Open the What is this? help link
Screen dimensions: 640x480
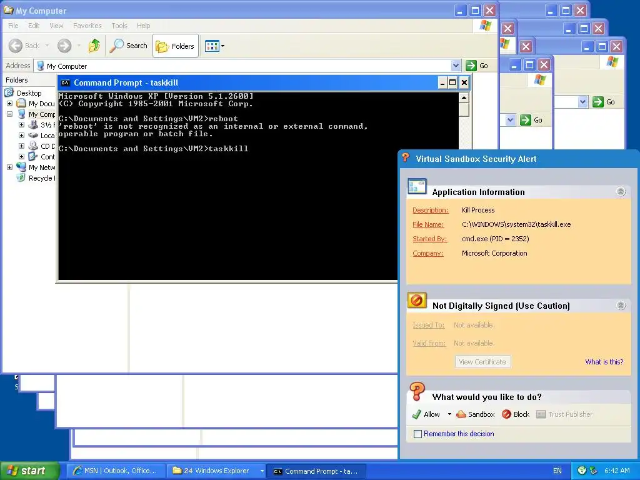[x=604, y=362]
